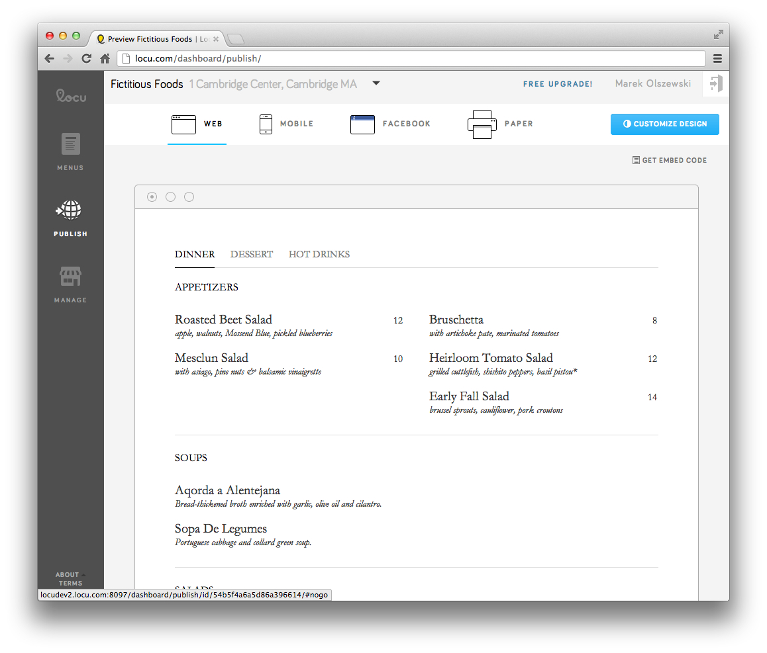Open the Chrome hamburger menu

pyautogui.click(x=717, y=59)
